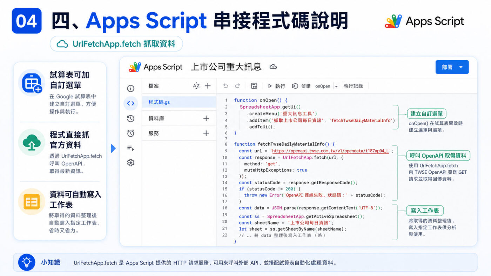Click the 小知識 label text
The image size is (491, 276).
pos(51,262)
